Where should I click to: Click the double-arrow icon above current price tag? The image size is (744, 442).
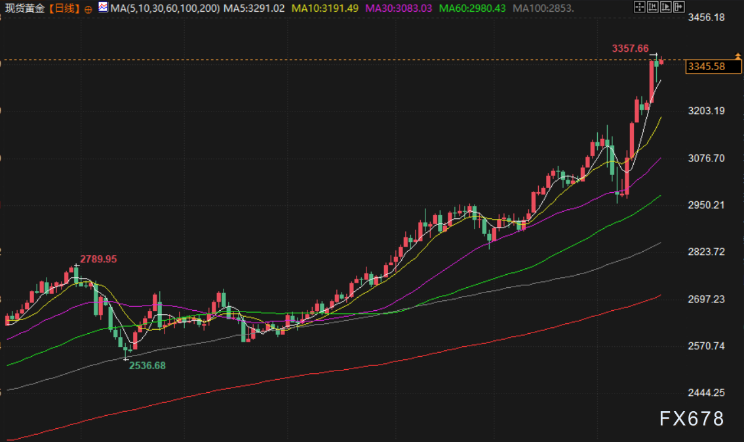pos(738,57)
